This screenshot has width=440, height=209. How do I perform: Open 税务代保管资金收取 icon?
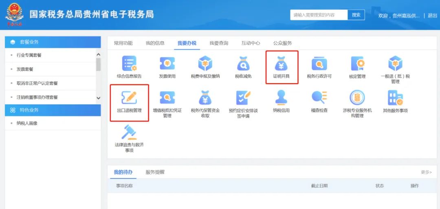tap(205, 98)
